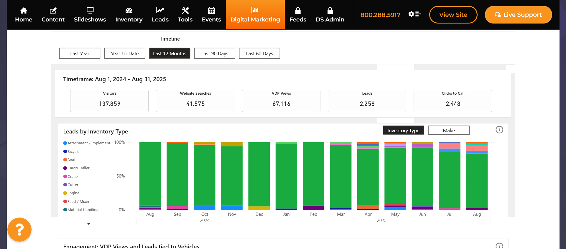Open Tools via the wrench icon
The width and height of the screenshot is (566, 249).
tap(185, 11)
